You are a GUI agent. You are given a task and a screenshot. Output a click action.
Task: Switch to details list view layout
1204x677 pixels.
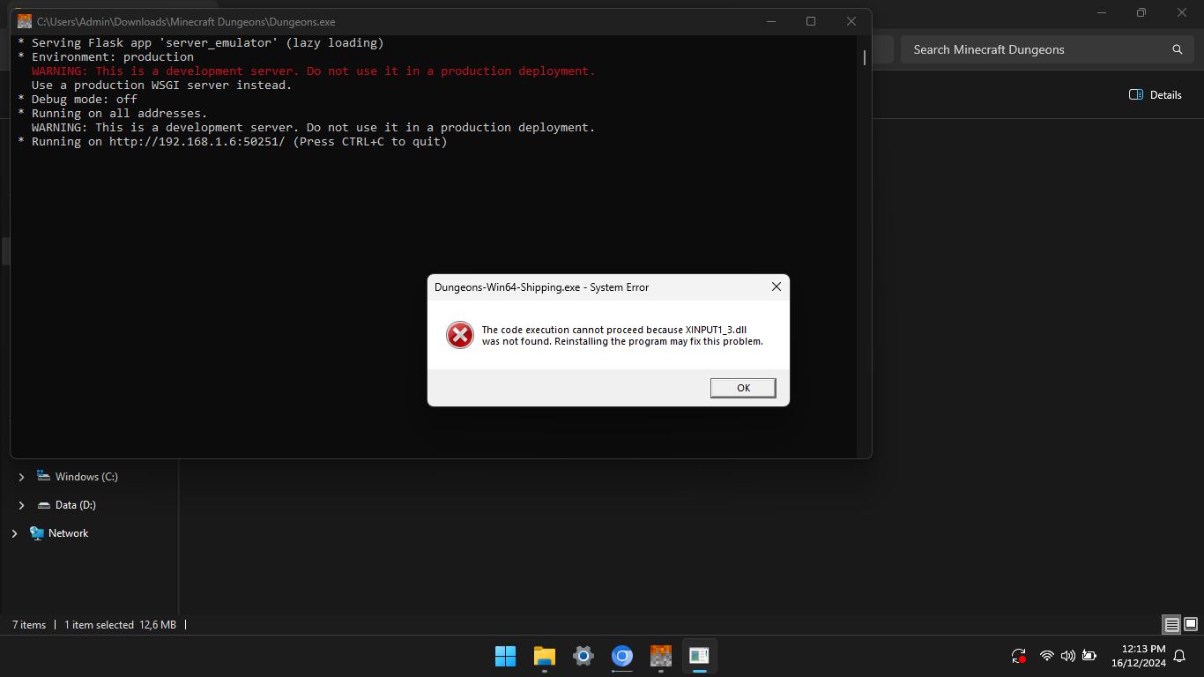[1171, 625]
